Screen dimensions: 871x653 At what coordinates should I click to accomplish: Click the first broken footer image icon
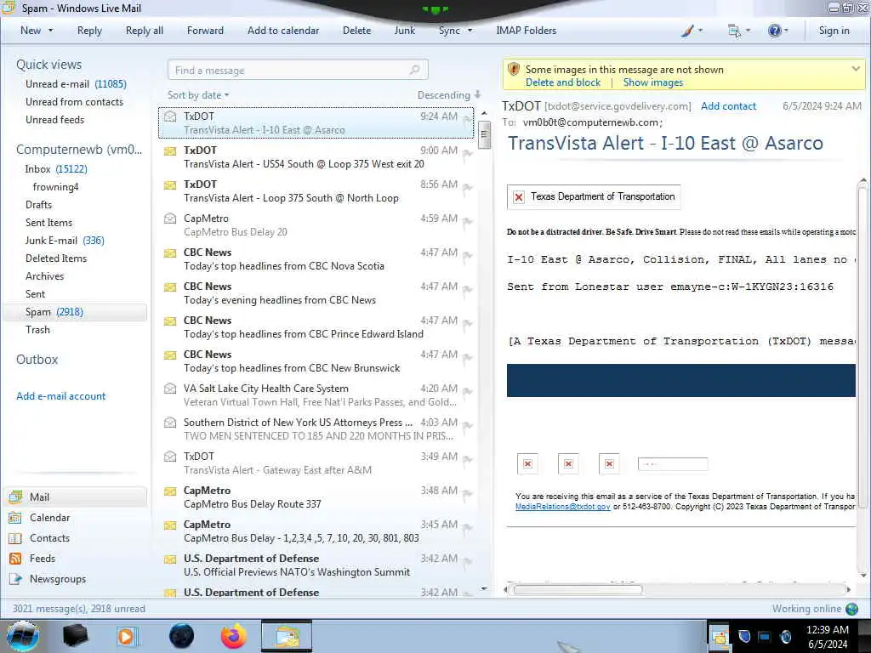(527, 463)
